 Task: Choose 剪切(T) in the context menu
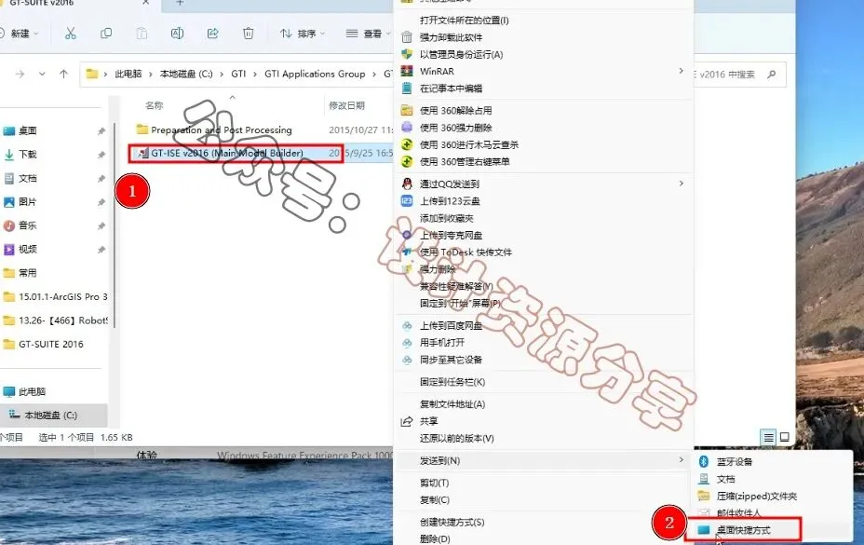click(434, 483)
